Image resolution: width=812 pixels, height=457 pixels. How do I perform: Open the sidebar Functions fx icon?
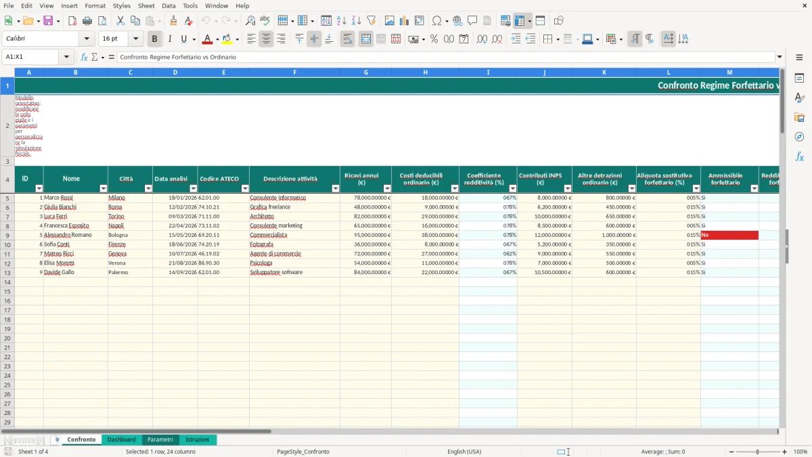point(799,156)
